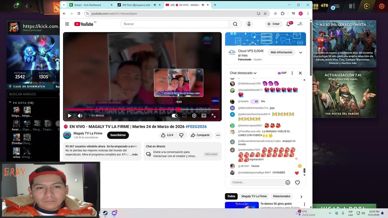This screenshot has height=218, width=388.
Task: Open the Chrome three-dot menu
Action: (308, 13)
